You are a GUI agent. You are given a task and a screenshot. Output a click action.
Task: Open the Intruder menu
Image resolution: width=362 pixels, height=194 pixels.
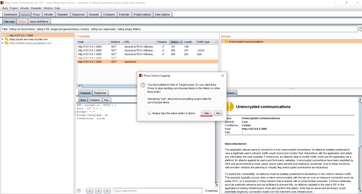point(24,8)
